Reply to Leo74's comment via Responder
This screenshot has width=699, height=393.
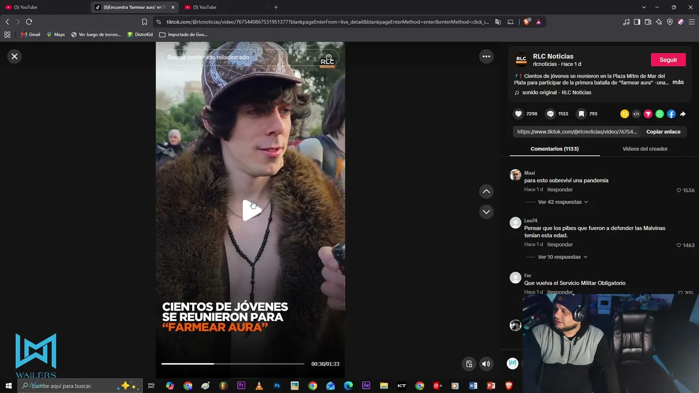pos(560,245)
